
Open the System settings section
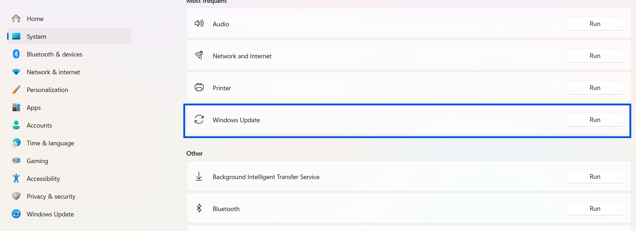point(36,37)
